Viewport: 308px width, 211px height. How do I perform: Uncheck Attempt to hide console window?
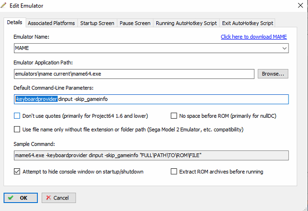tap(17, 172)
